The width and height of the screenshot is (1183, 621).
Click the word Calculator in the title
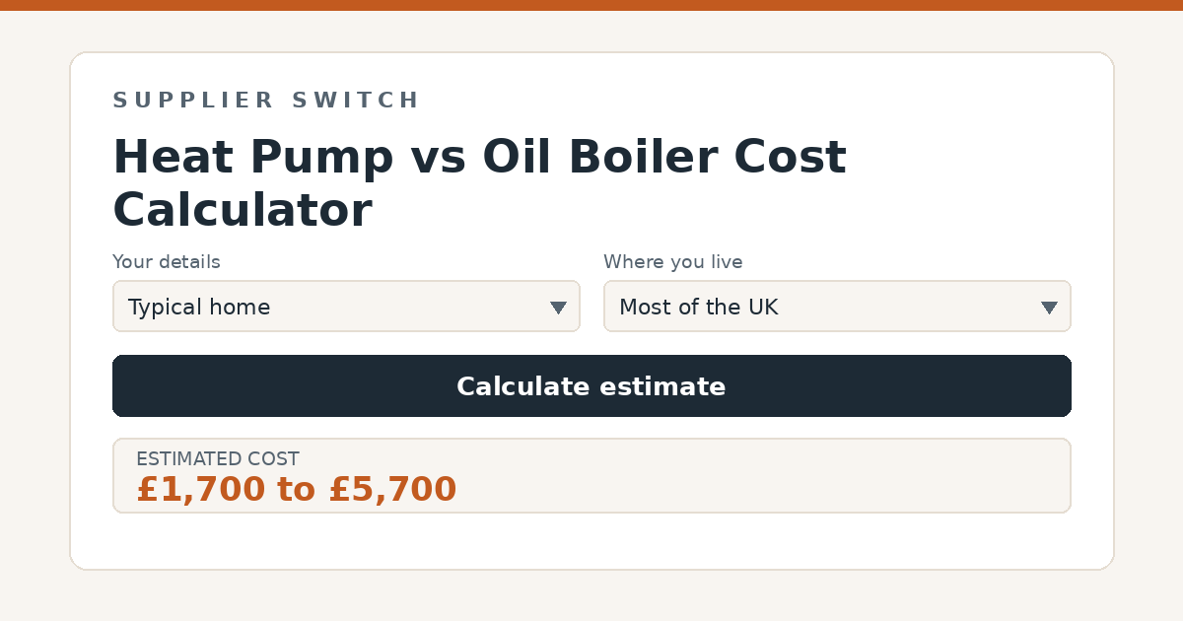(x=242, y=210)
